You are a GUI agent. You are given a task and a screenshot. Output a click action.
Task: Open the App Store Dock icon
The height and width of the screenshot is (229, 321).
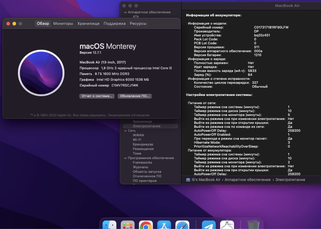point(164,225)
